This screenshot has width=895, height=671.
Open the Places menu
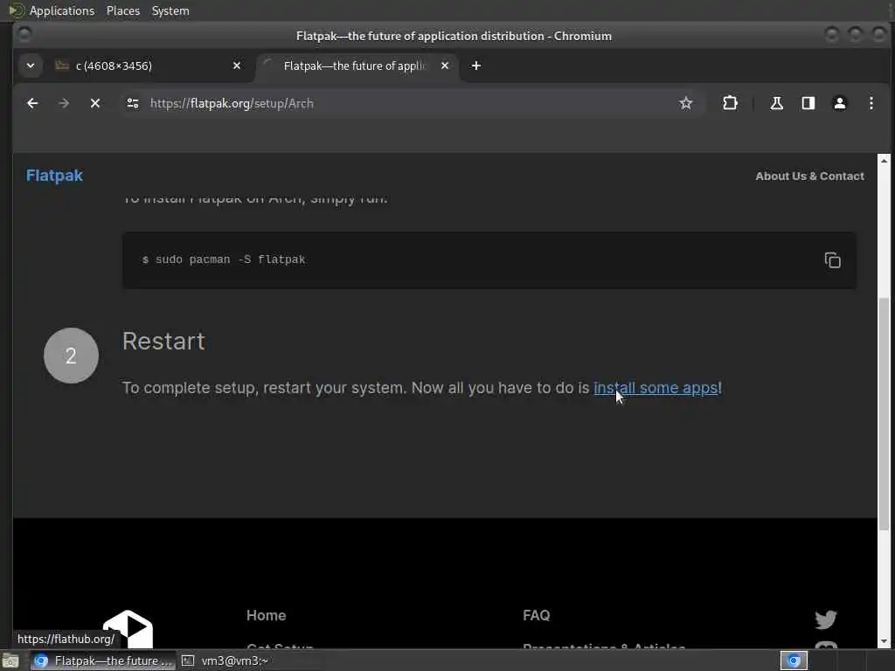pos(122,10)
